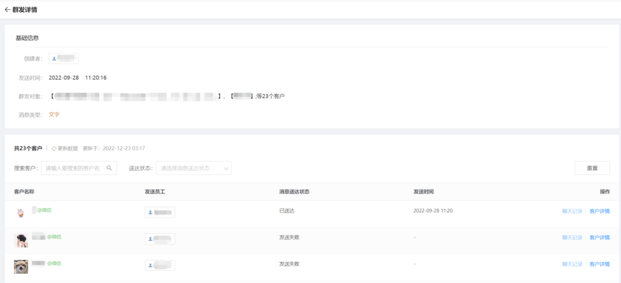View 客户详情 for the dog-avatar customer
The height and width of the screenshot is (283, 621).
tap(600, 264)
